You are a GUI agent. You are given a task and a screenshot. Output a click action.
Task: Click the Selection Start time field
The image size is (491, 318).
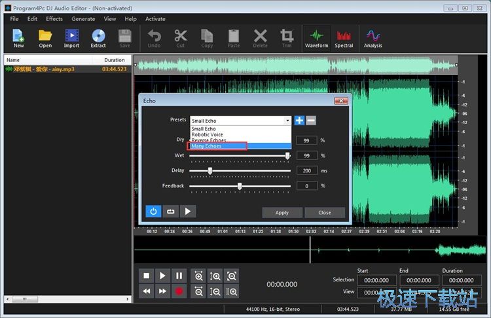(376, 280)
